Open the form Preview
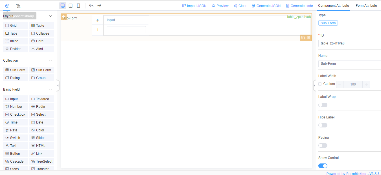This screenshot has width=381, height=175. pyautogui.click(x=220, y=6)
